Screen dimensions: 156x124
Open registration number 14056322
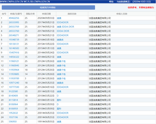[x=14, y=57]
